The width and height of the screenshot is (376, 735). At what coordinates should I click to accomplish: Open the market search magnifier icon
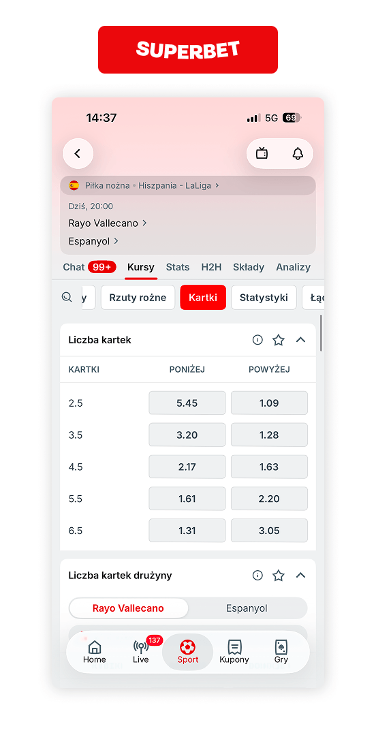[x=67, y=297]
